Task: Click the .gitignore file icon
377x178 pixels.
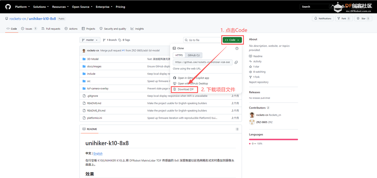Action: point(84,96)
